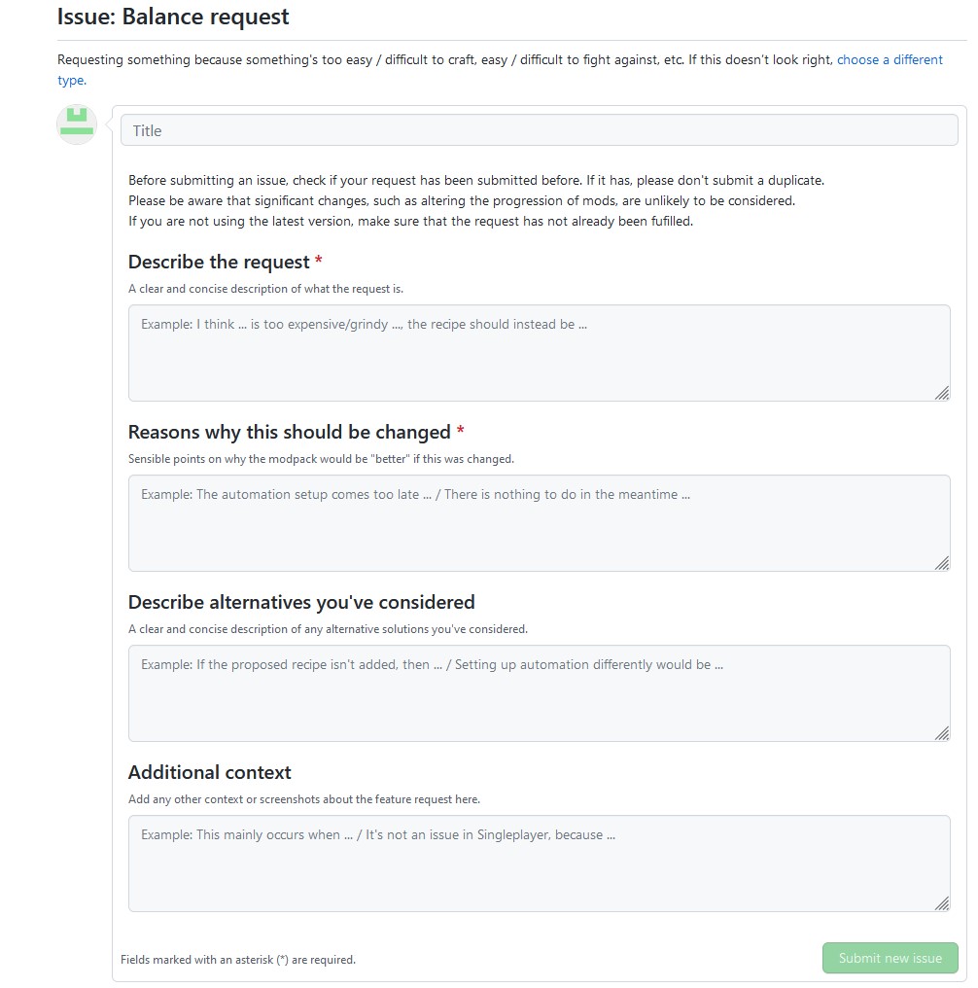Click into the Describe the request textarea
This screenshot has width=978, height=988.
coord(539,353)
